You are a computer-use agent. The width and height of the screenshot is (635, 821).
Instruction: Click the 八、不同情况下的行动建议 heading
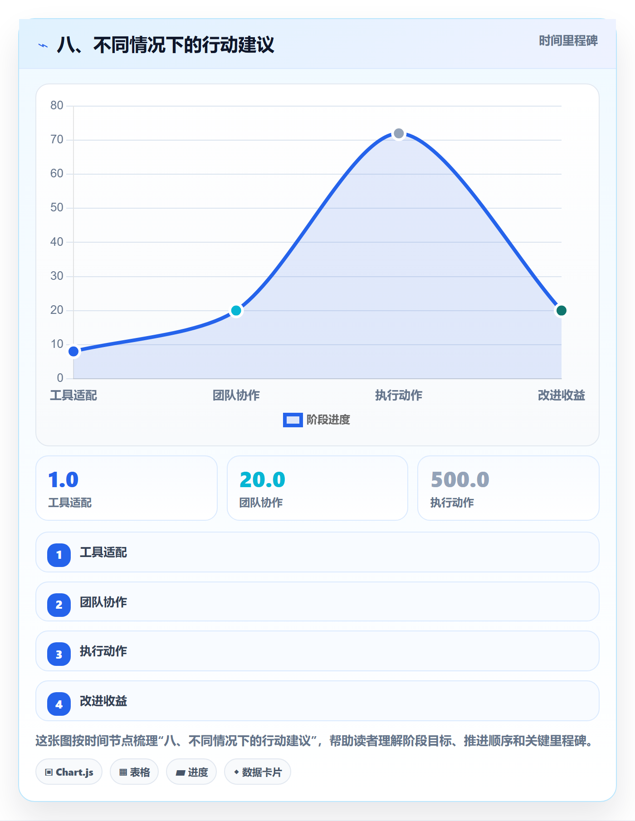[x=166, y=45]
